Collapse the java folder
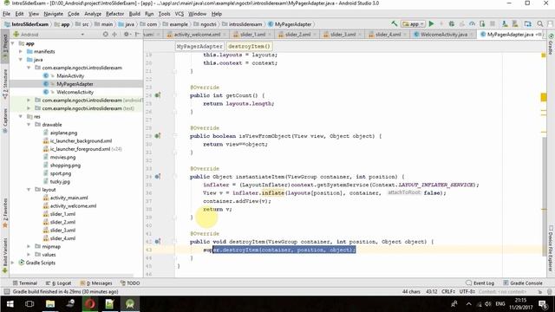The width and height of the screenshot is (555, 312). point(21,60)
